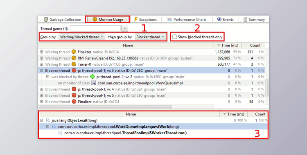Open the Garbage Collection tab
The height and width of the screenshot is (155, 307).
[63, 20]
